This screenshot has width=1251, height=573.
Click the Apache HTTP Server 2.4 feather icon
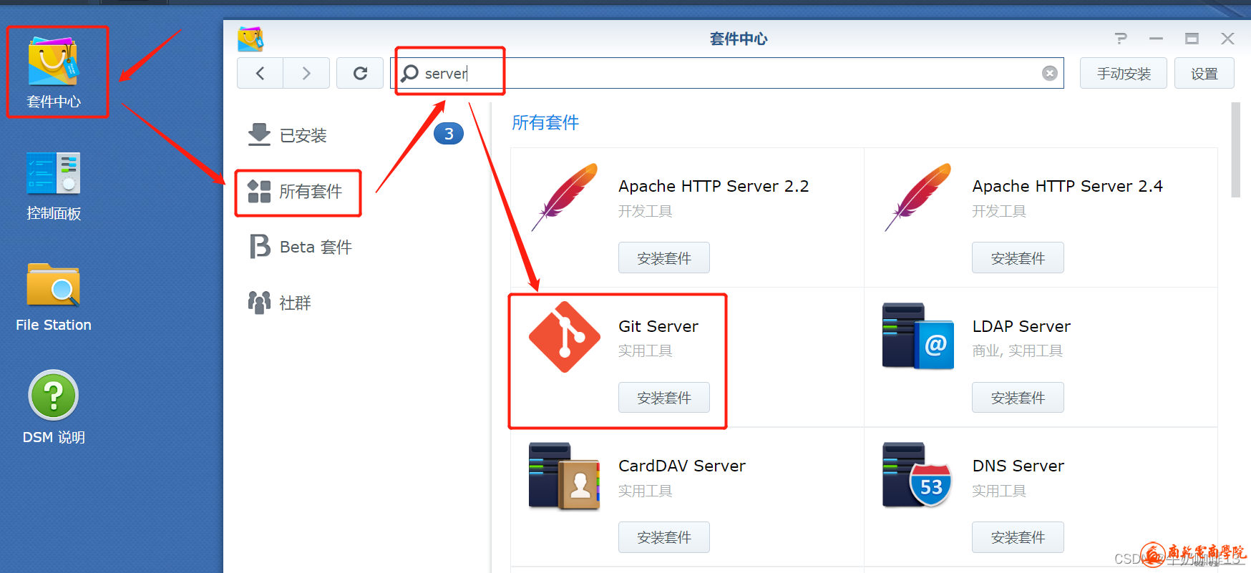(x=918, y=197)
